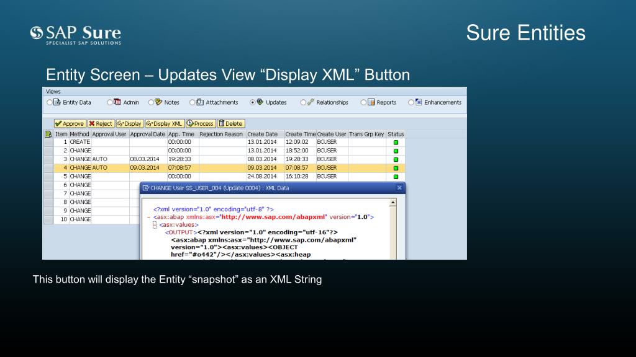Viewport: 636px width, 357px height.
Task: Click the Attachments view icon
Action: click(200, 102)
